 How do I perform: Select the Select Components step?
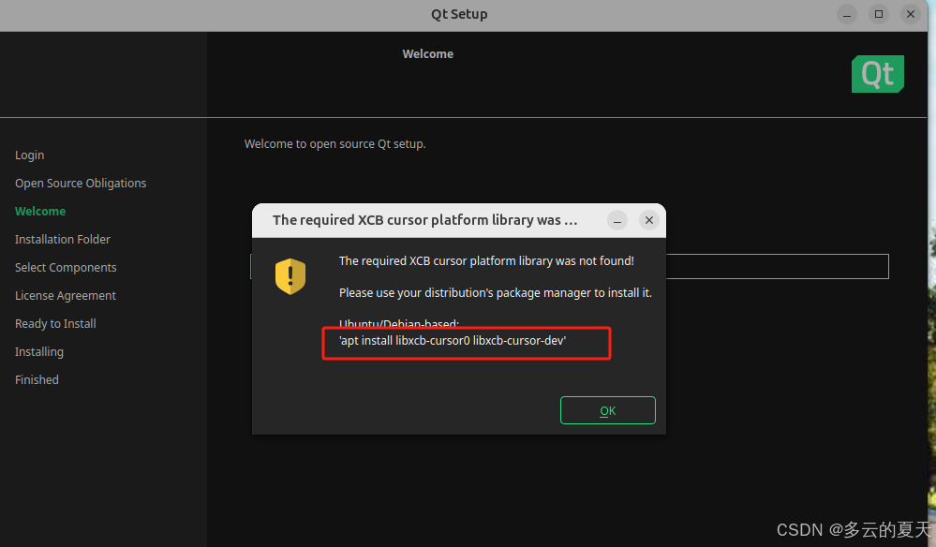(x=66, y=267)
